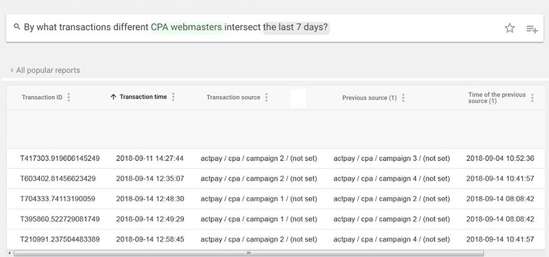Toggle sort arrow on Transaction time

coord(113,97)
